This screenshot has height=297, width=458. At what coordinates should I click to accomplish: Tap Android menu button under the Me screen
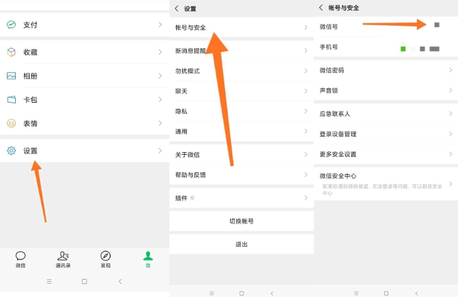[49, 281]
